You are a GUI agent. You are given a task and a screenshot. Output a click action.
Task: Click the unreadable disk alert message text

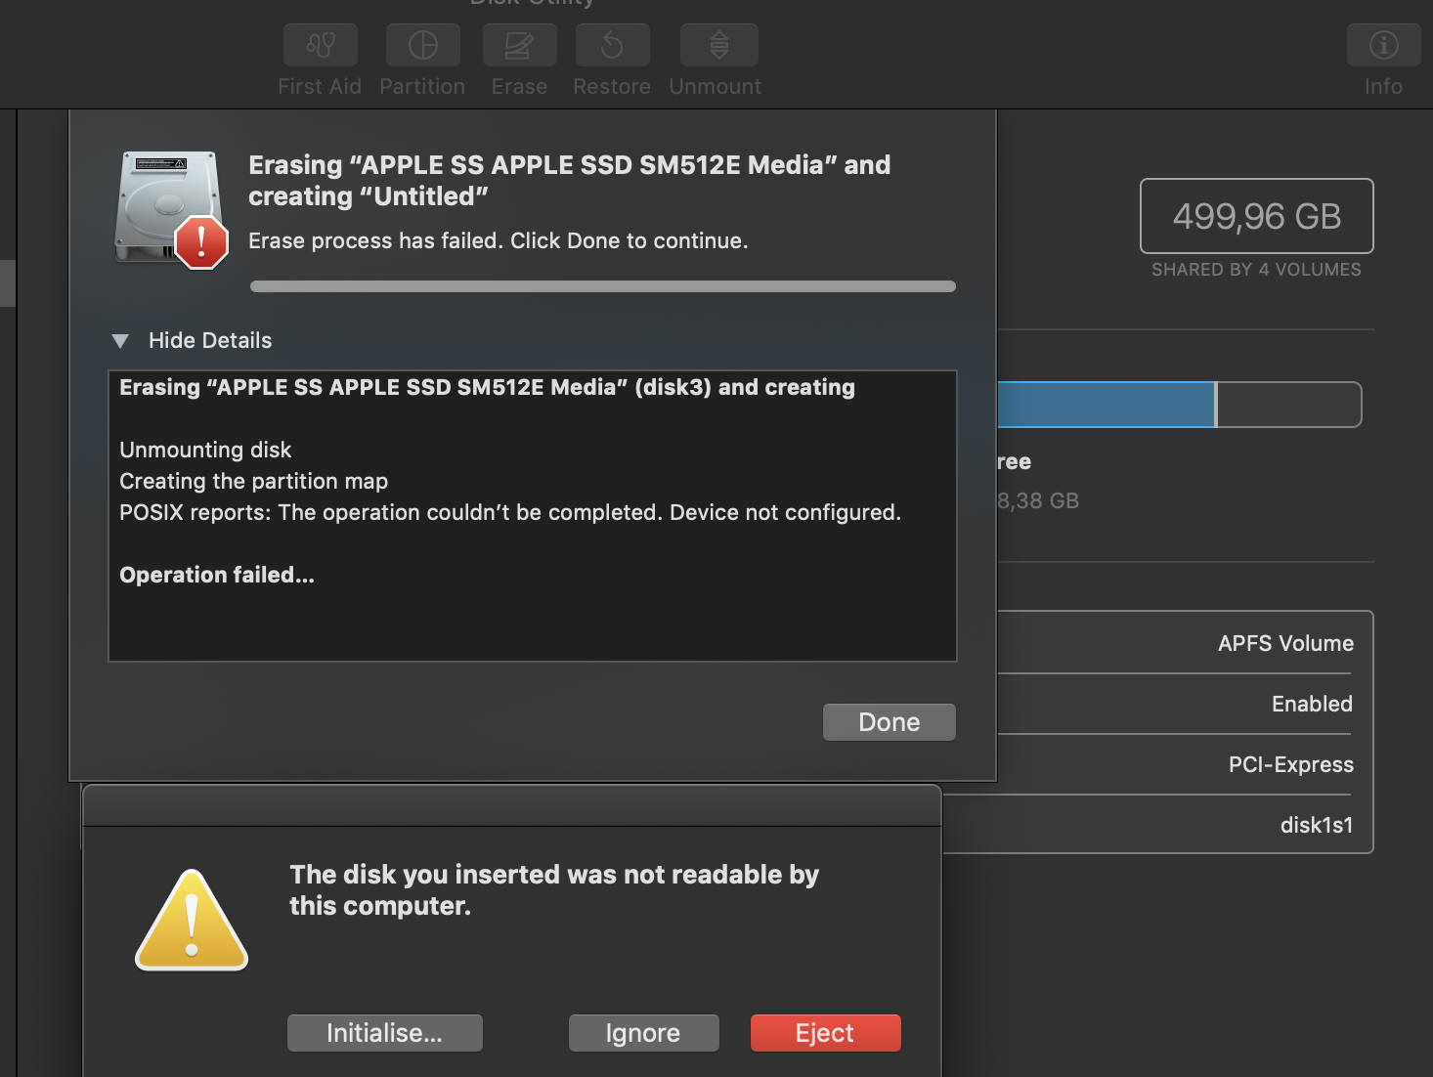[554, 890]
